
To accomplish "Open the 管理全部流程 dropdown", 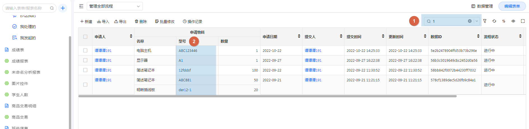I will tap(115, 6).
